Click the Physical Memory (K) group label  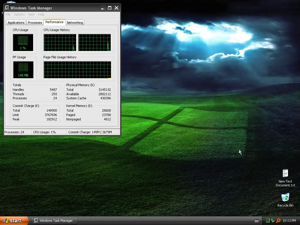click(80, 85)
